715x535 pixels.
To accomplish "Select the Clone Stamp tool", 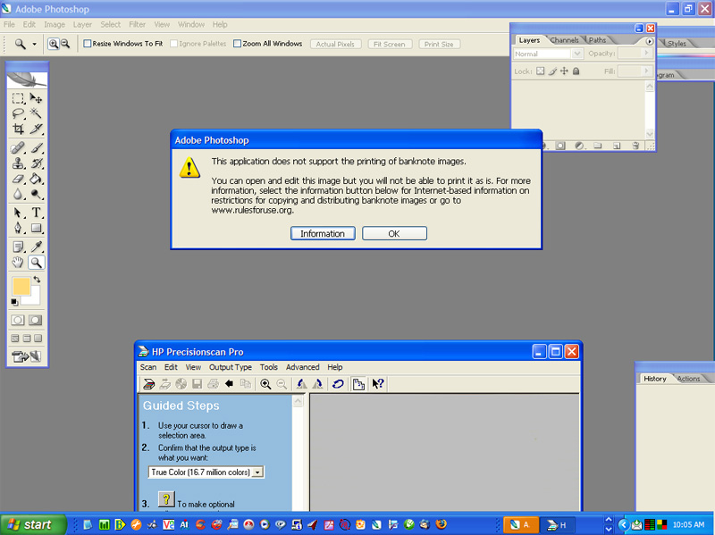I will 18,163.
